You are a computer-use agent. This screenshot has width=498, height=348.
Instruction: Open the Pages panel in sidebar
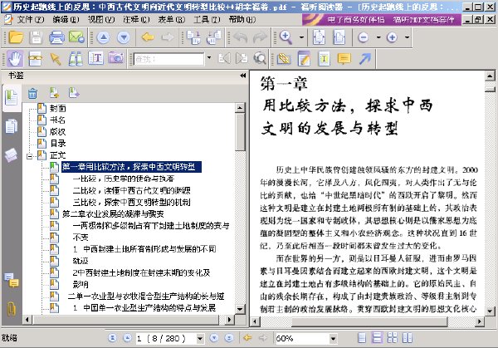pyautogui.click(x=12, y=126)
